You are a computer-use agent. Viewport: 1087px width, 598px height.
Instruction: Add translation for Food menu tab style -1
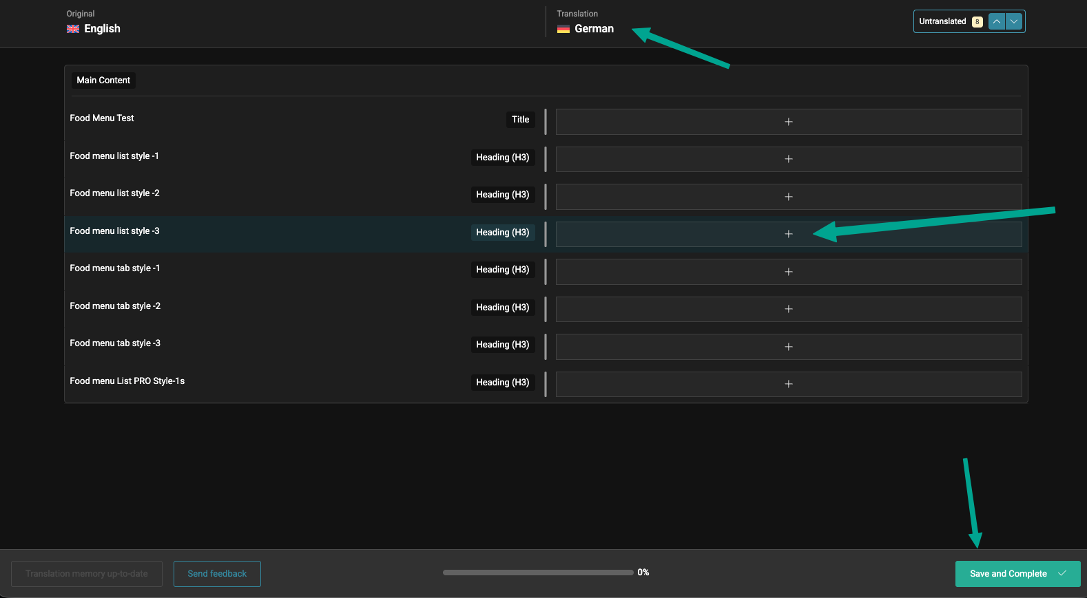789,272
